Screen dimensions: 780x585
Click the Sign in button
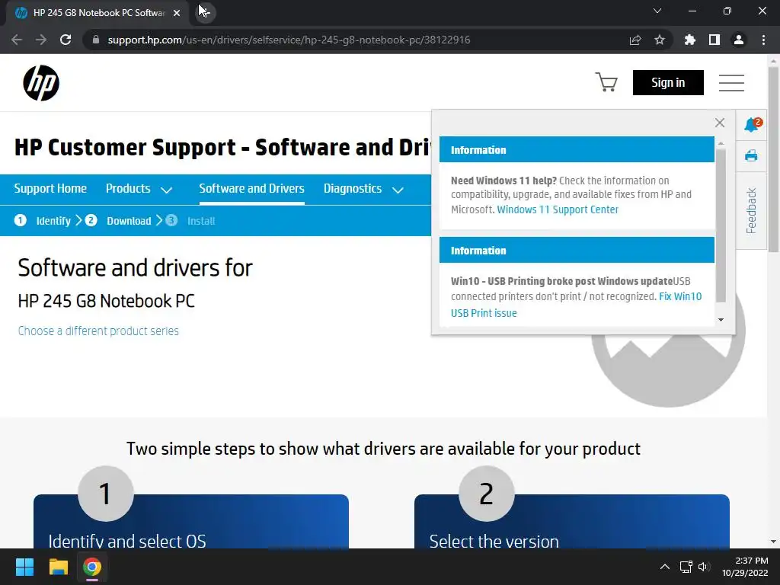point(668,82)
